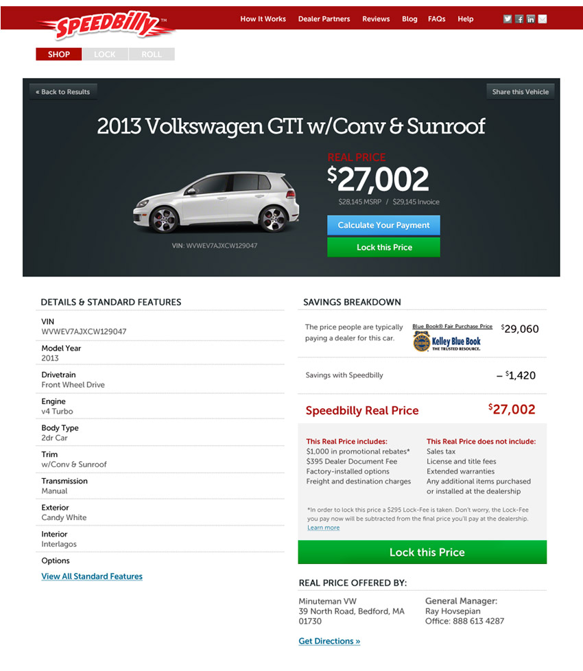Switch to the SHOP tab

click(x=58, y=54)
